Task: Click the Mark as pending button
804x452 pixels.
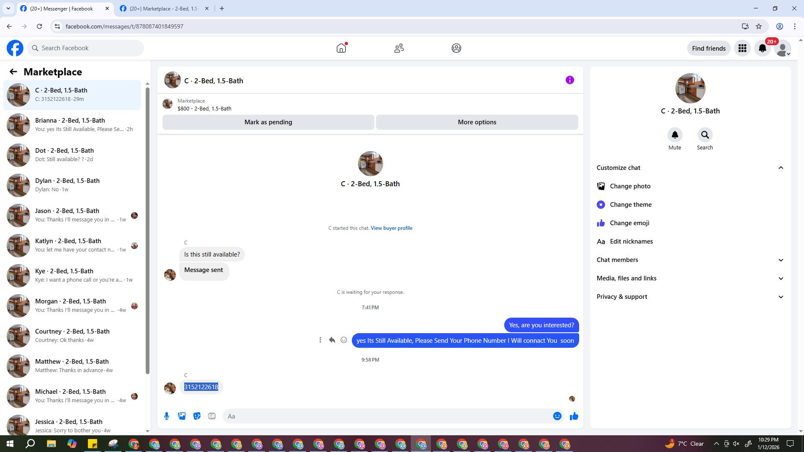Action: [x=268, y=122]
